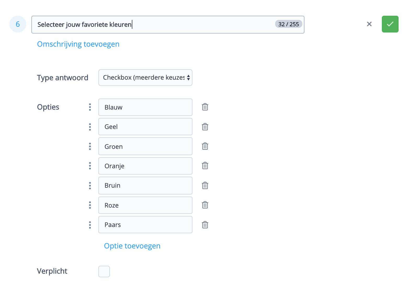Image resolution: width=408 pixels, height=293 pixels.
Task: Click the trash icon beside Paars
Action: pos(205,225)
